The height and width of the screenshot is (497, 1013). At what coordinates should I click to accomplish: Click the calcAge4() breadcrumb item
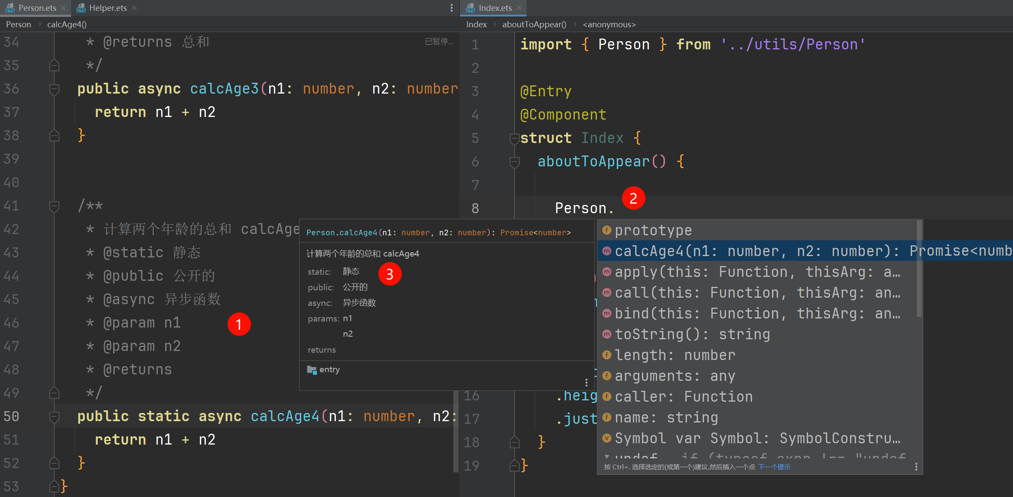pyautogui.click(x=67, y=24)
